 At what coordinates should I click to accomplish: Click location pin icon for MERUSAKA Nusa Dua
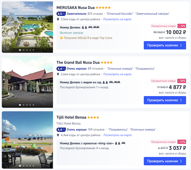(58, 19)
